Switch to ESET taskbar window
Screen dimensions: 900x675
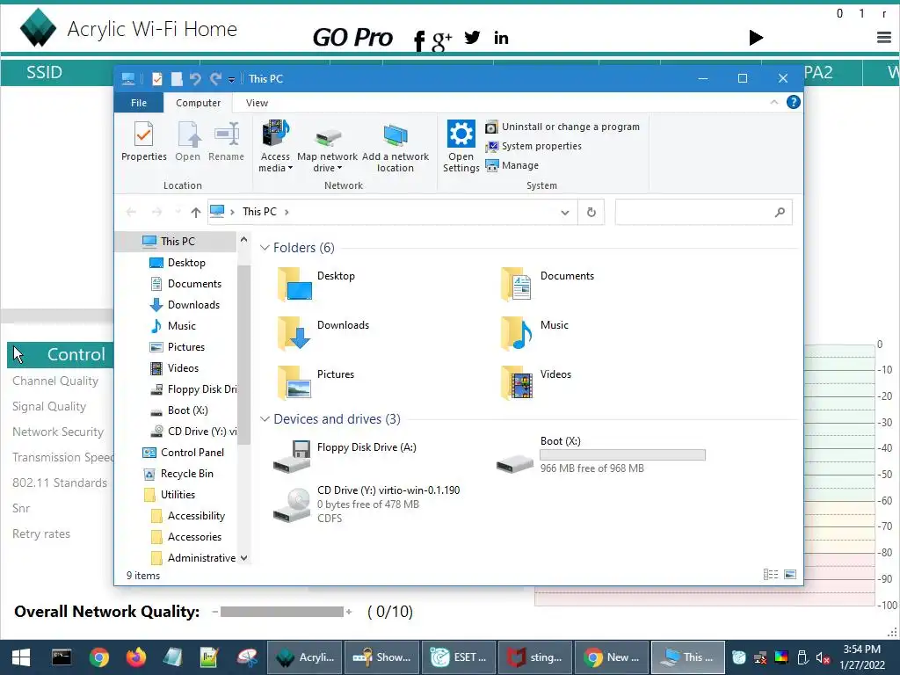[459, 657]
